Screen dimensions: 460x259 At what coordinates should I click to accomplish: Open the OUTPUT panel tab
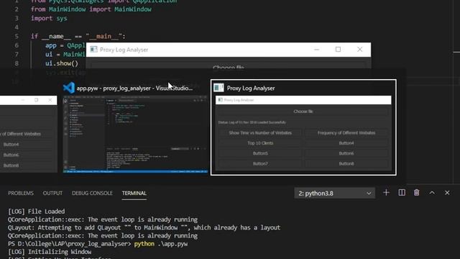tap(52, 194)
